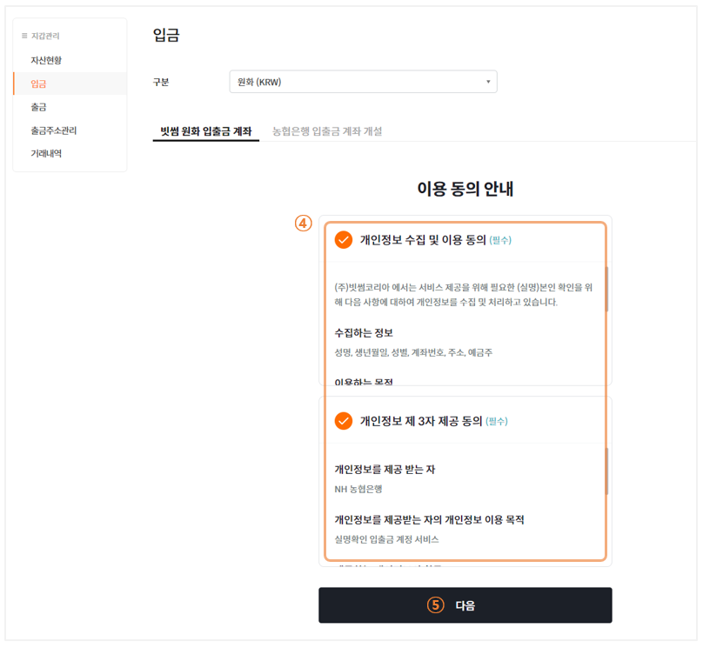703x648 pixels.
Task: Open 자산현황 in the sidebar
Action: [x=46, y=60]
